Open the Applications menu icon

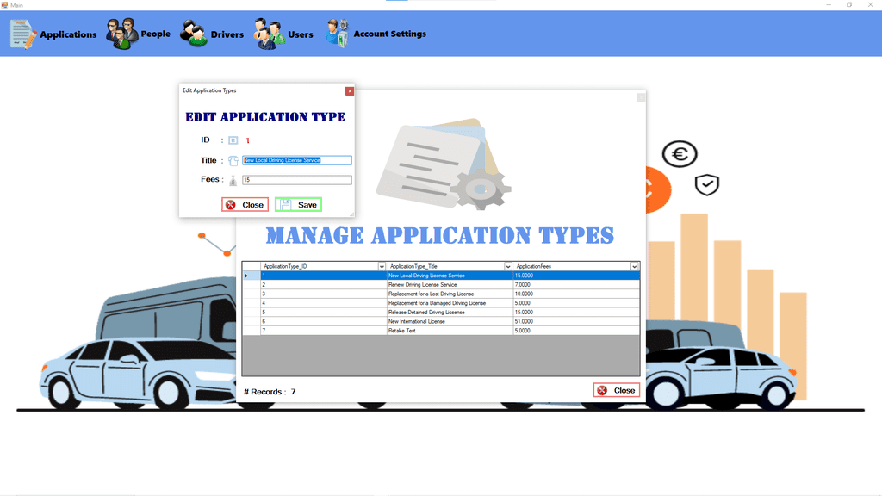(23, 34)
